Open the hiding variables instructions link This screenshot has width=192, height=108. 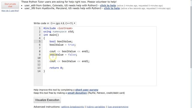[x=96, y=107]
